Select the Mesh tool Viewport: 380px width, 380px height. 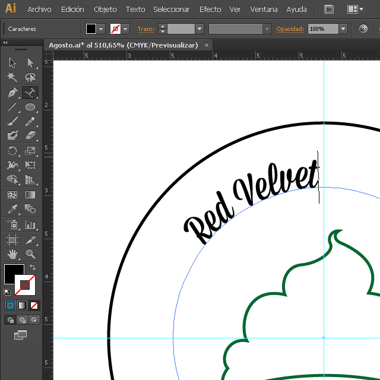(x=12, y=195)
